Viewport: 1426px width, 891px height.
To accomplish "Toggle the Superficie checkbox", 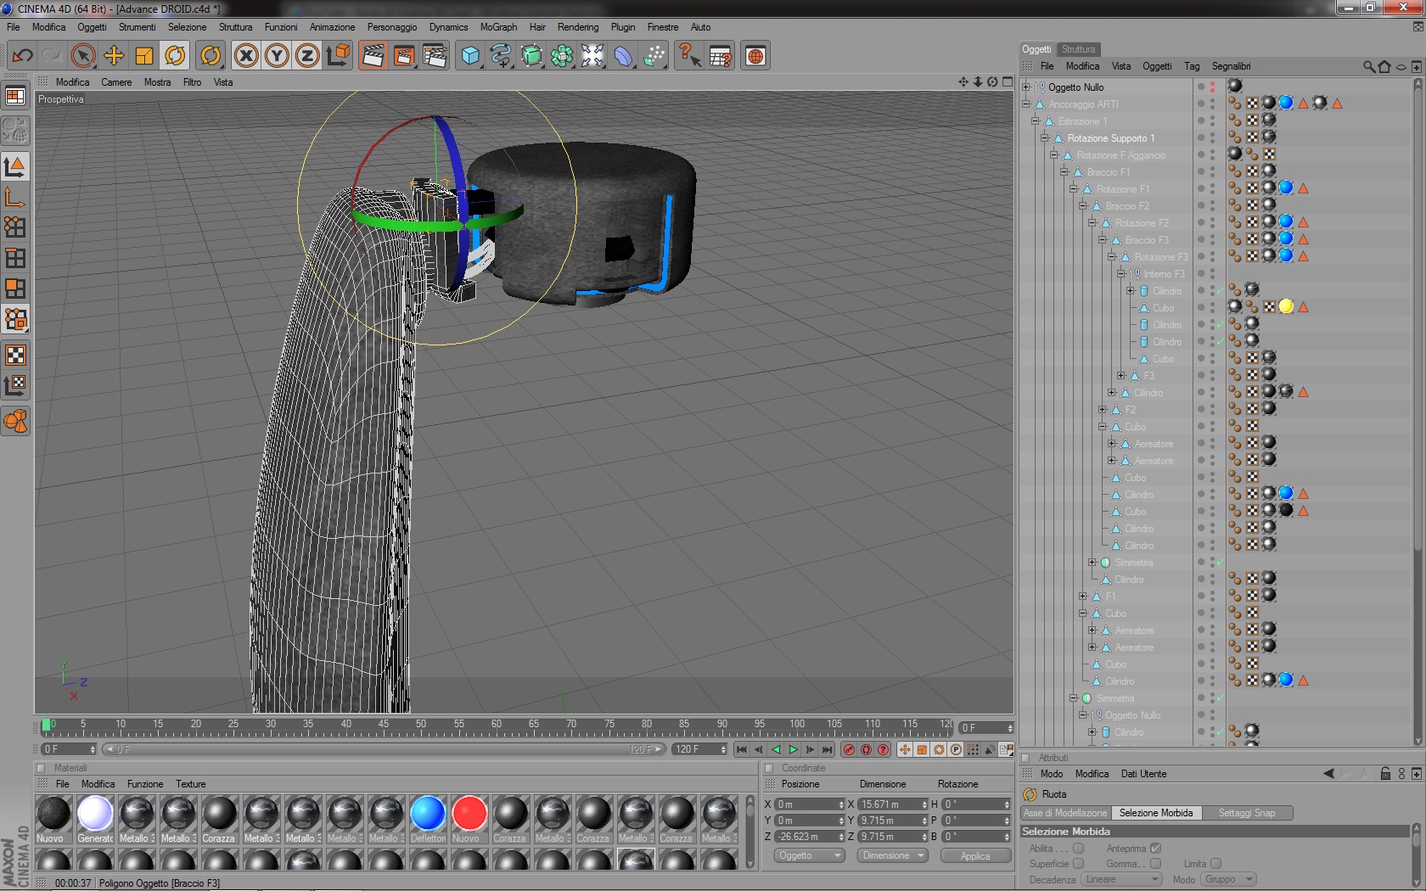I will click(x=1078, y=864).
